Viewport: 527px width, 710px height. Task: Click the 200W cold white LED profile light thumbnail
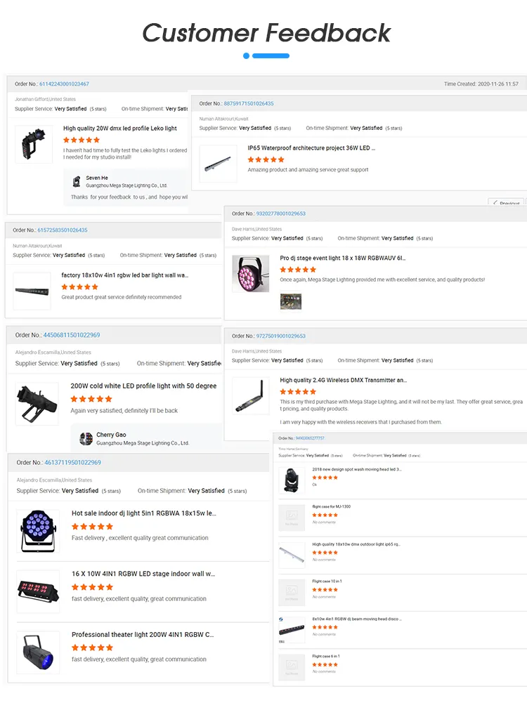[x=37, y=404]
